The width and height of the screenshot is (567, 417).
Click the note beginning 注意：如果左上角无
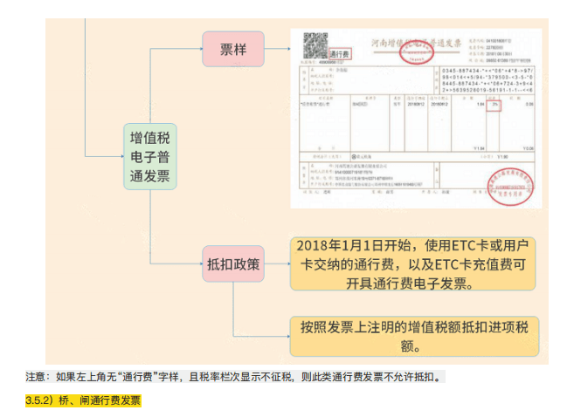[x=235, y=377]
